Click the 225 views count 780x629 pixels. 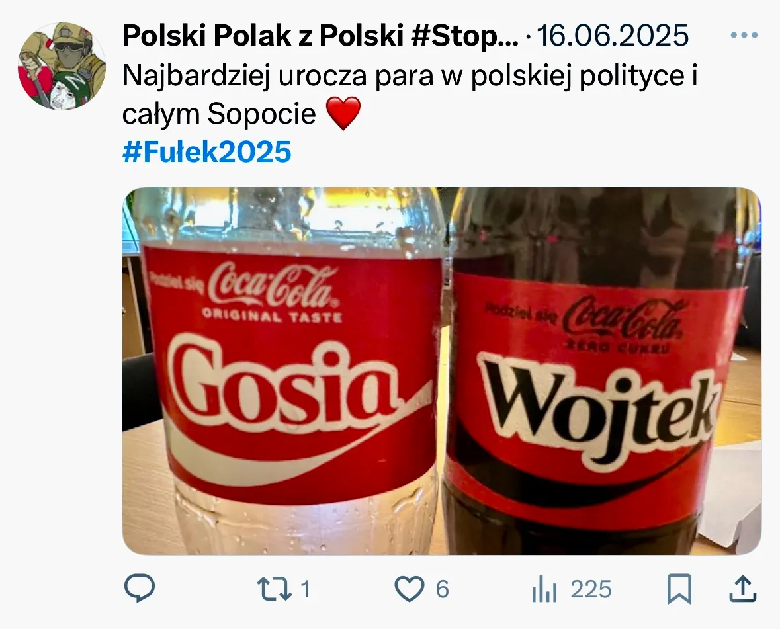[x=591, y=589]
